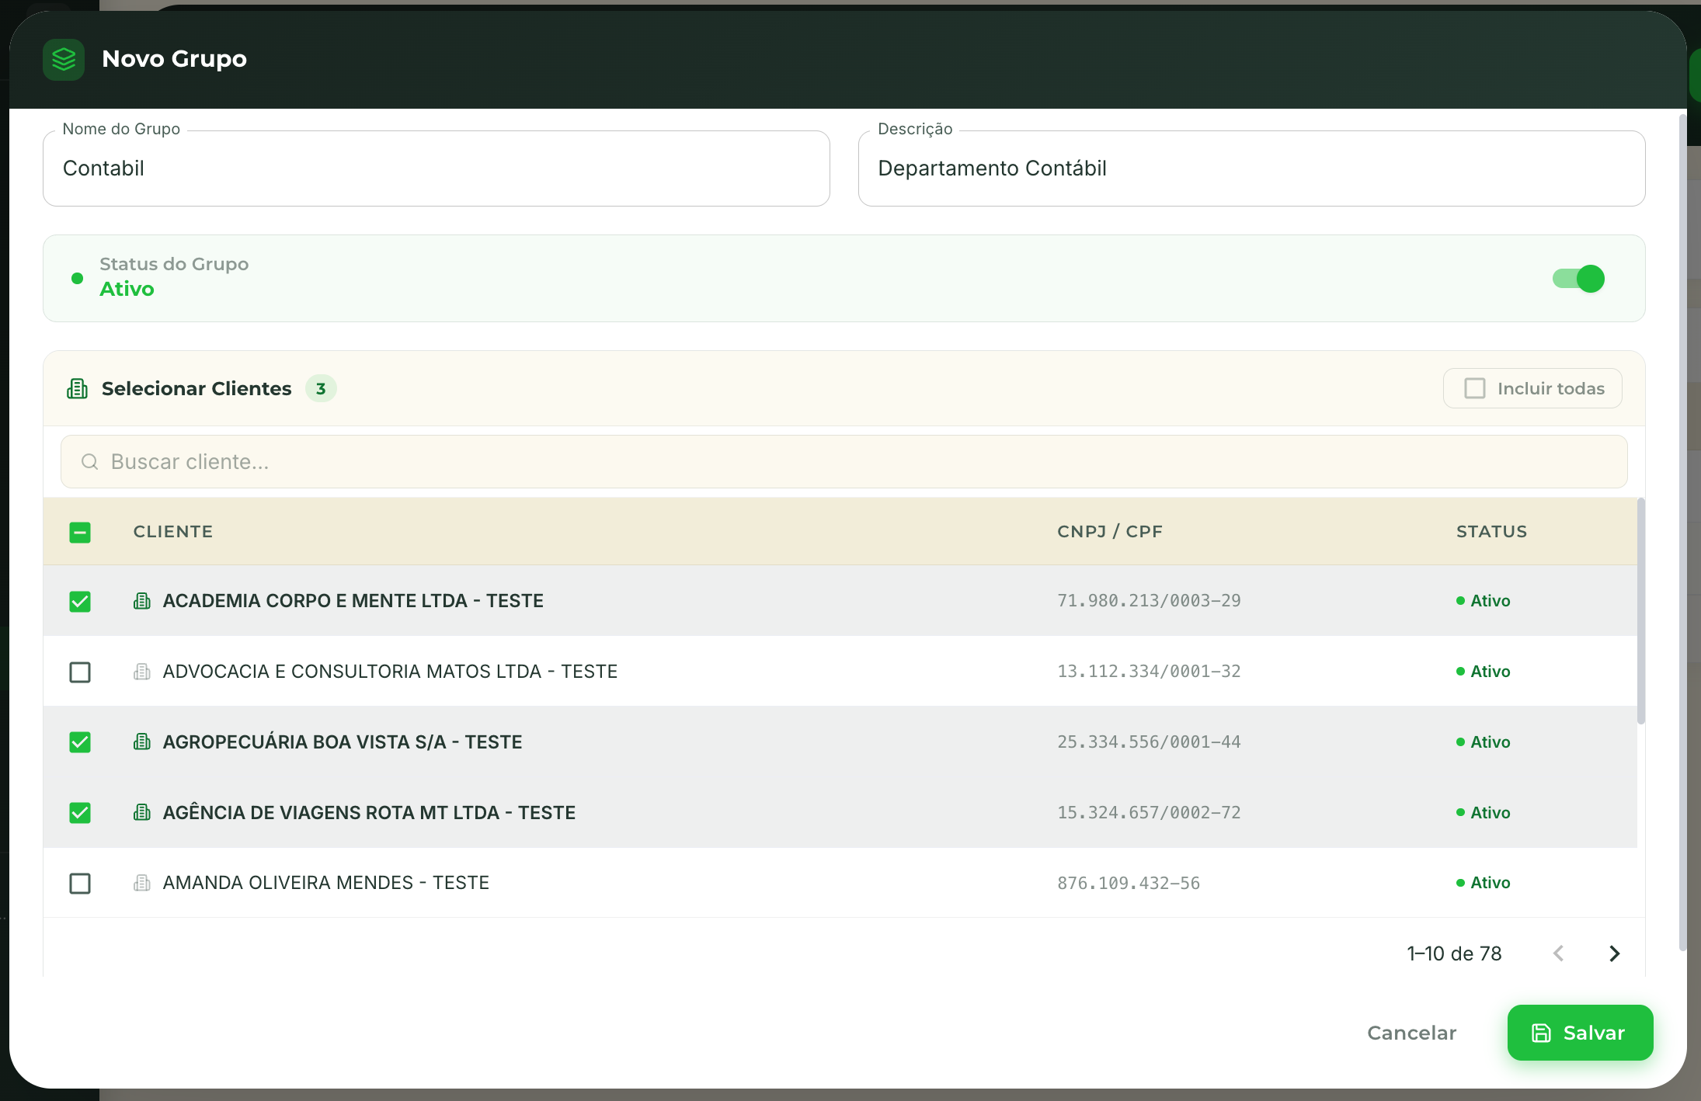The image size is (1701, 1101).
Task: Check the Incluir todas checkbox
Action: tap(1474, 388)
